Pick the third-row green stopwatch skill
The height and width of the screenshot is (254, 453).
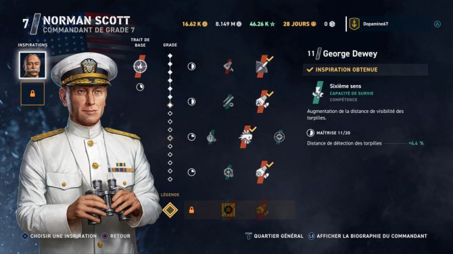(212, 137)
